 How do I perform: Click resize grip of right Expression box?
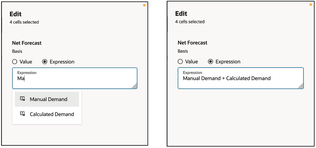pos(301,86)
